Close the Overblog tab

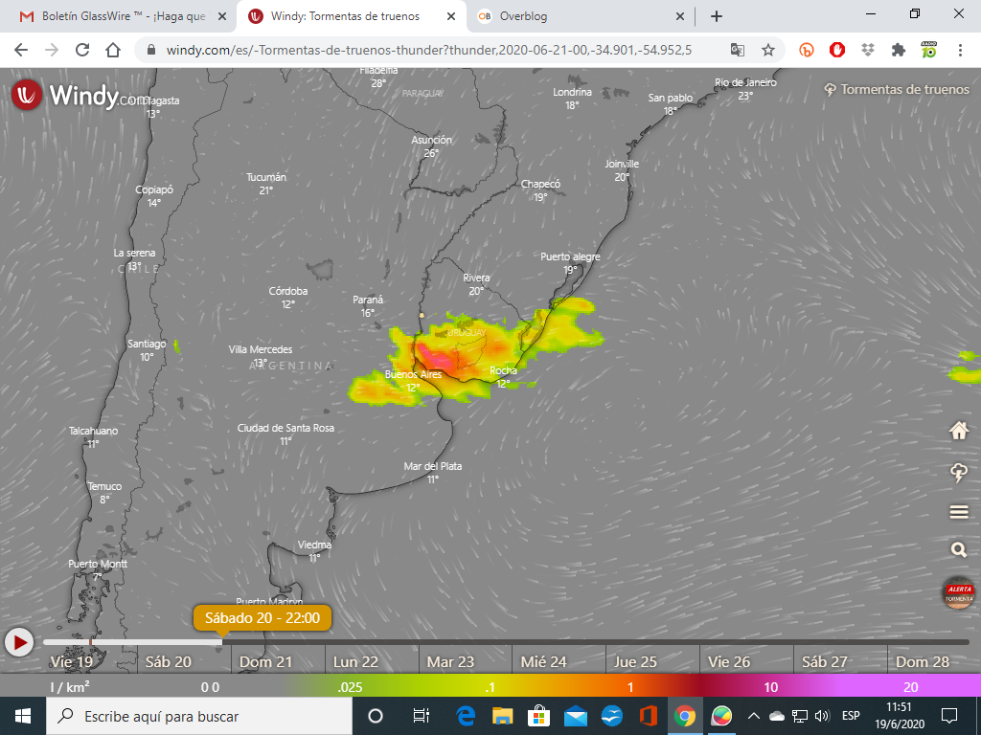[680, 17]
